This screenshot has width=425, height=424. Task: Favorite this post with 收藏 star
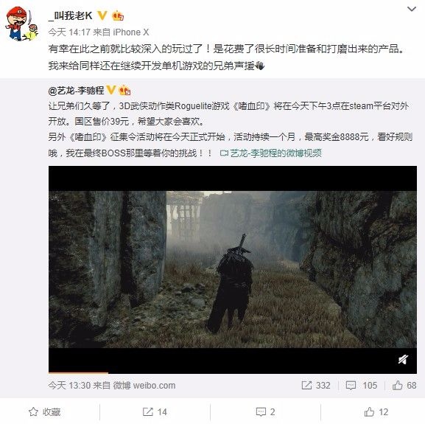pos(45,411)
